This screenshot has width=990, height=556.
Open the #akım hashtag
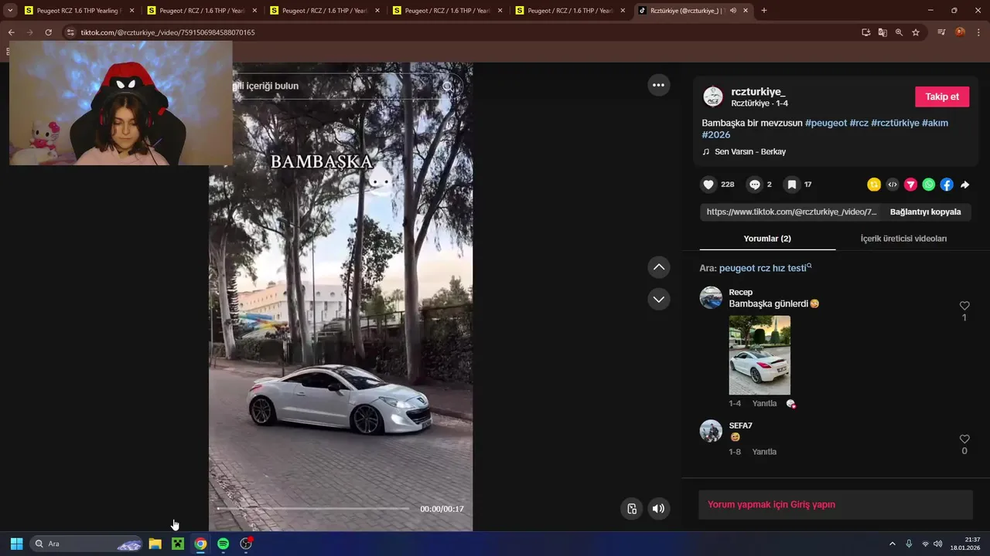(935, 123)
